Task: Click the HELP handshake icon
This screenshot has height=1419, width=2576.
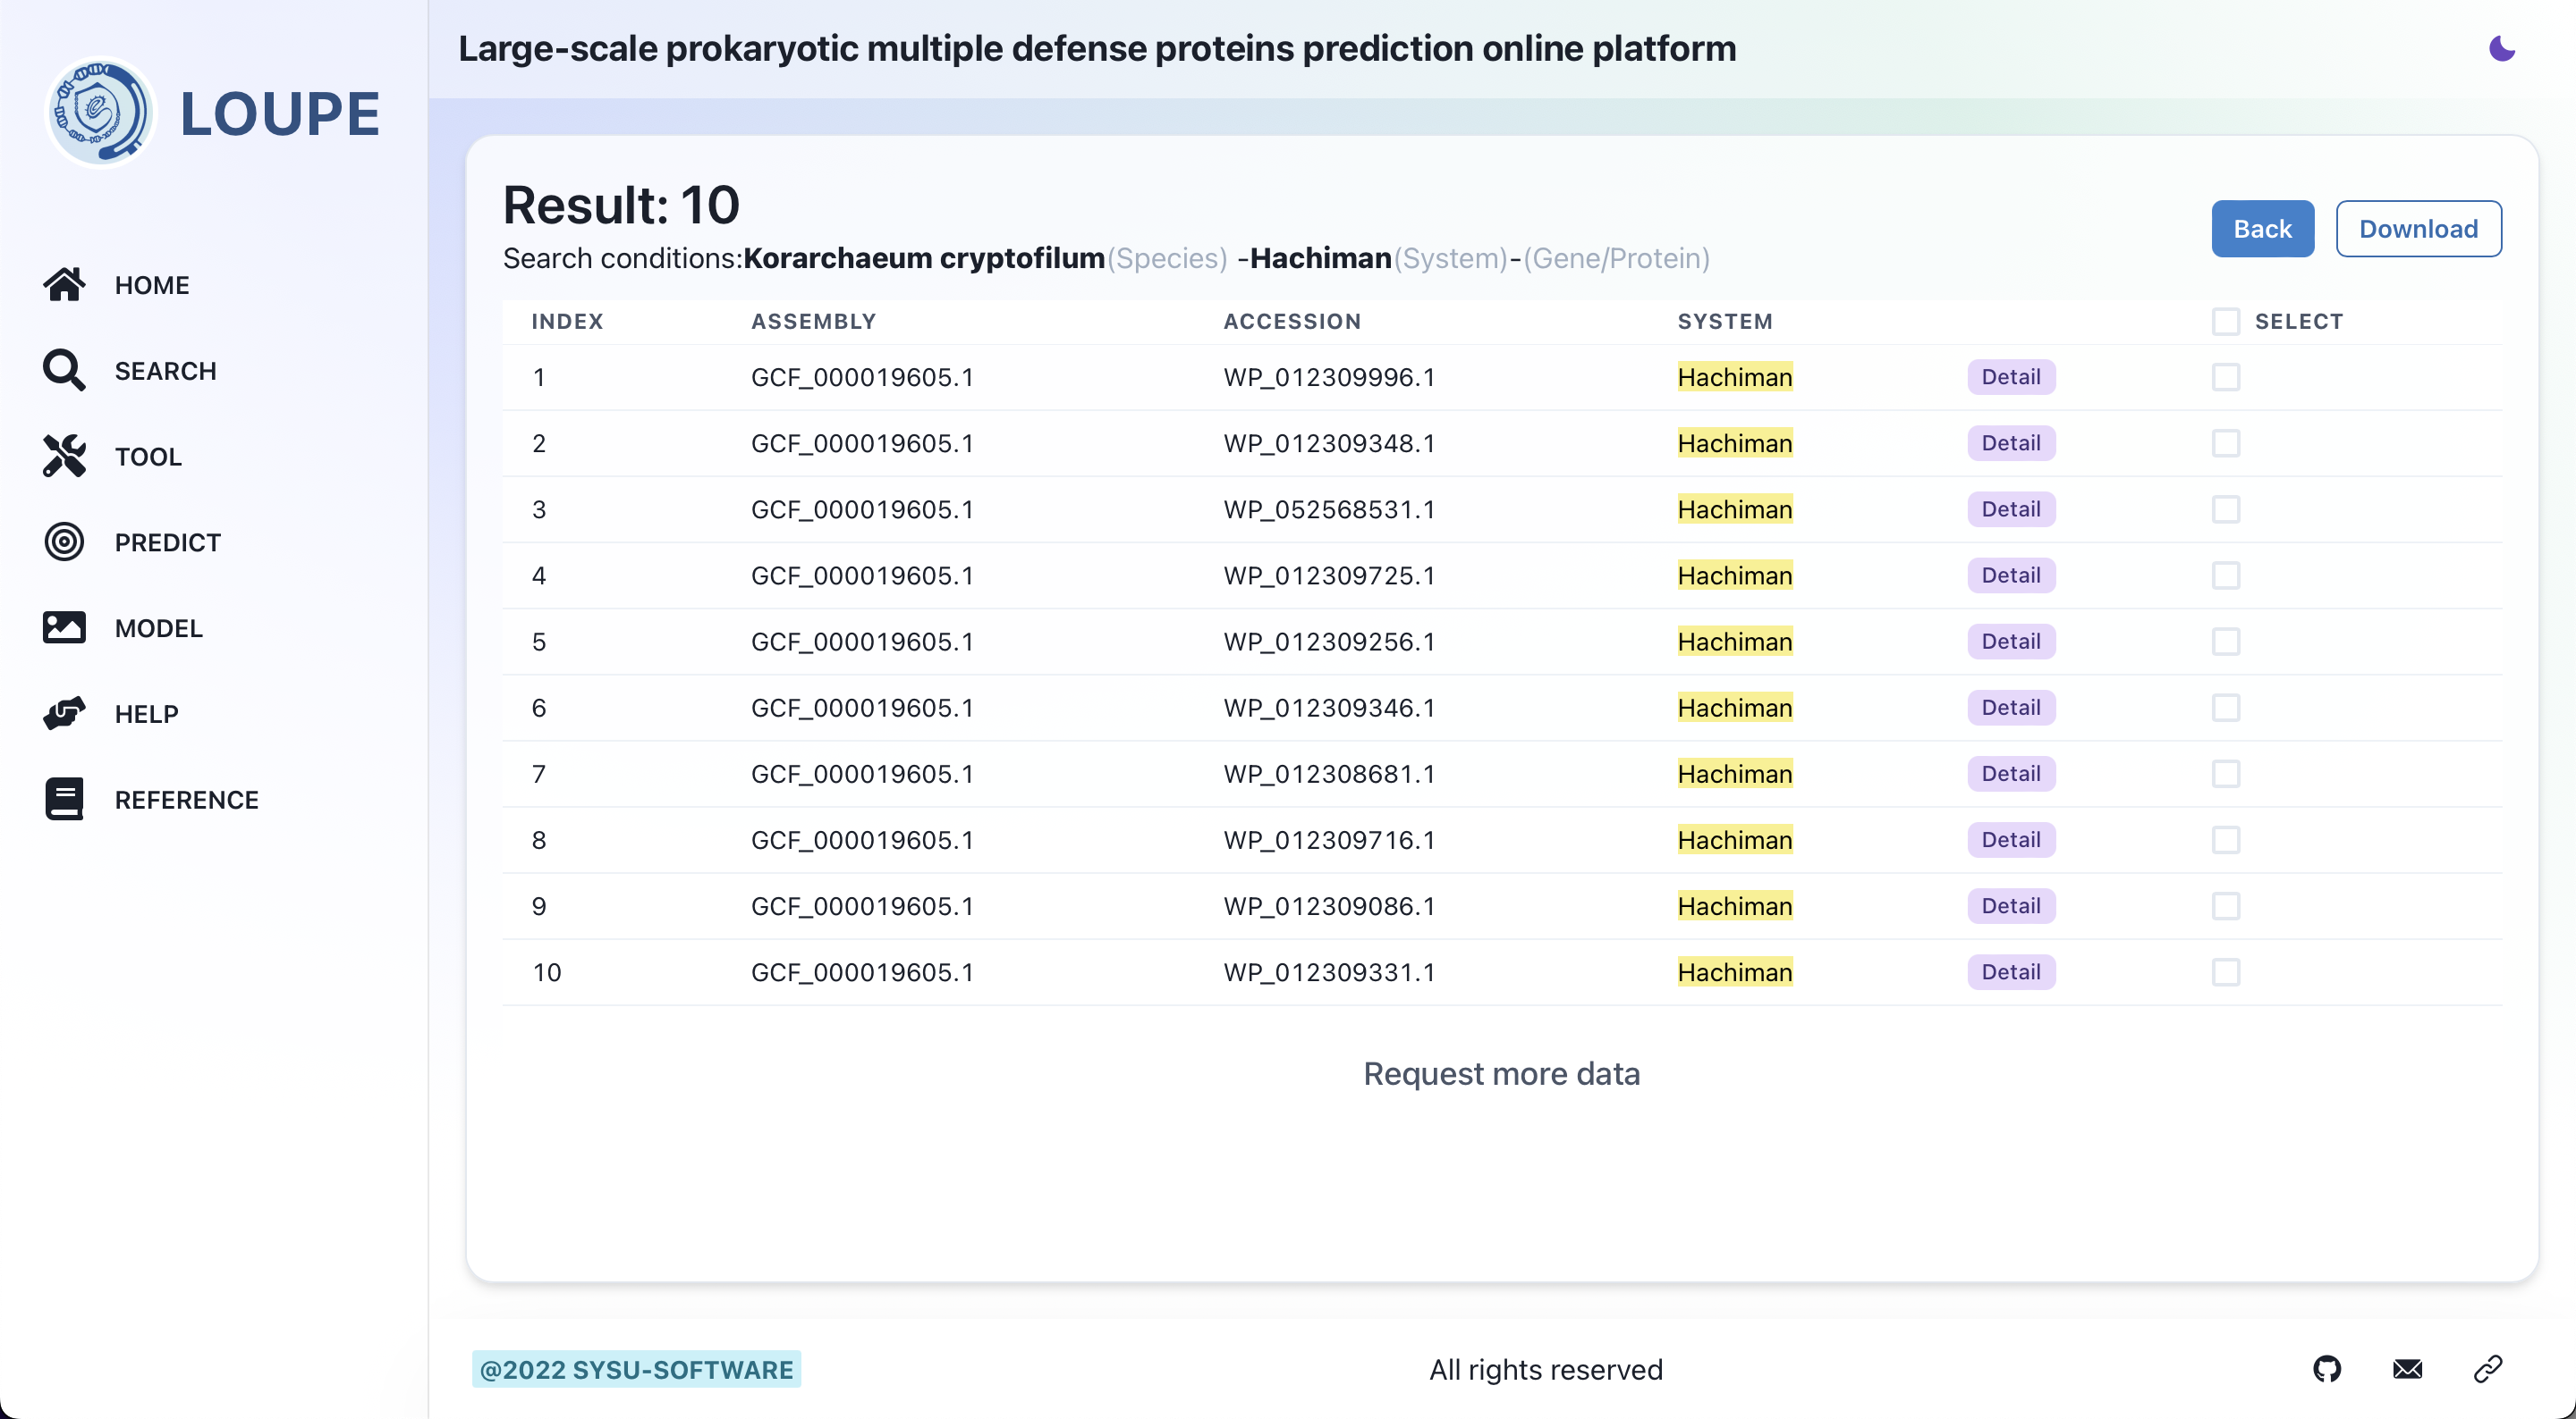Action: [64, 713]
